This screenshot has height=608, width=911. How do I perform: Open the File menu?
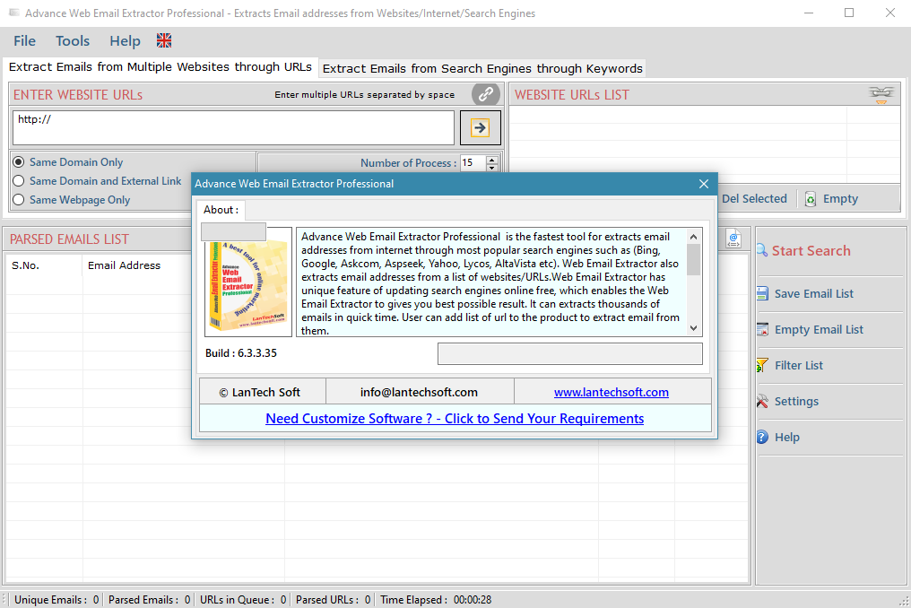click(24, 40)
